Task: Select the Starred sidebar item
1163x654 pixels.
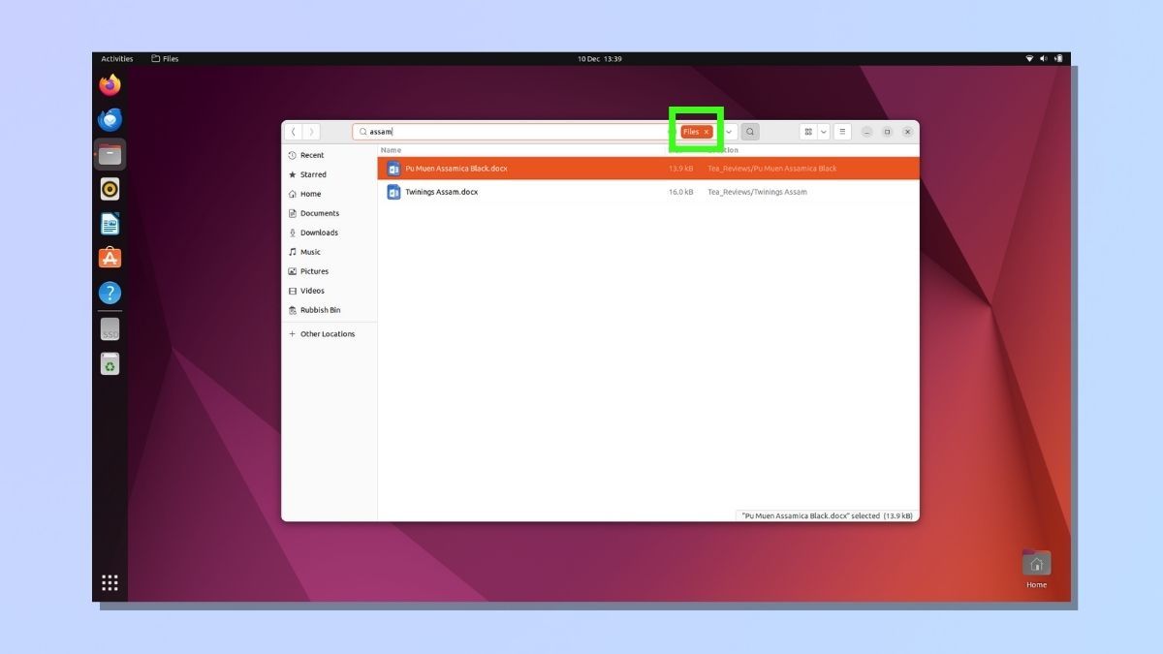Action: click(x=312, y=174)
